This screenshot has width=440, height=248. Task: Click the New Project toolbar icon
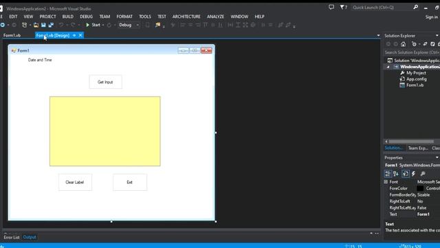(25, 25)
